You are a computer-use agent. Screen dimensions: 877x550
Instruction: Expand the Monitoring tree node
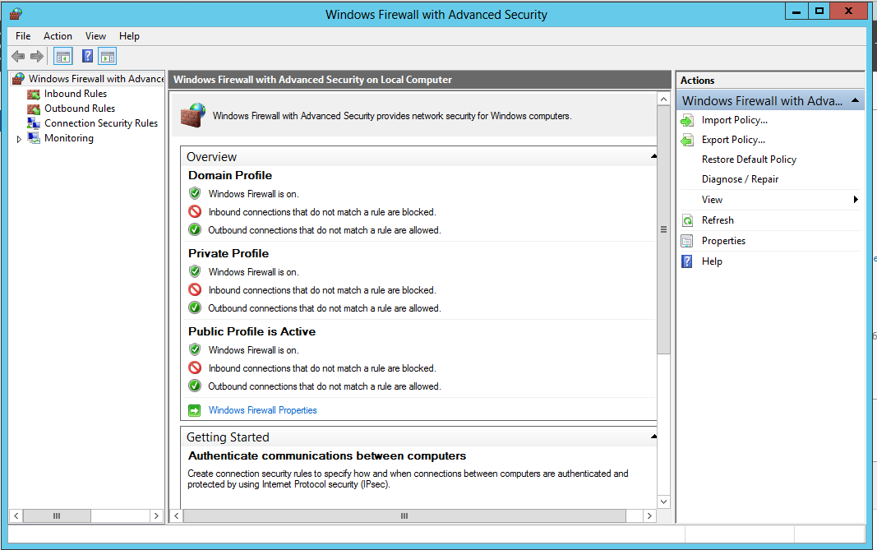(18, 139)
